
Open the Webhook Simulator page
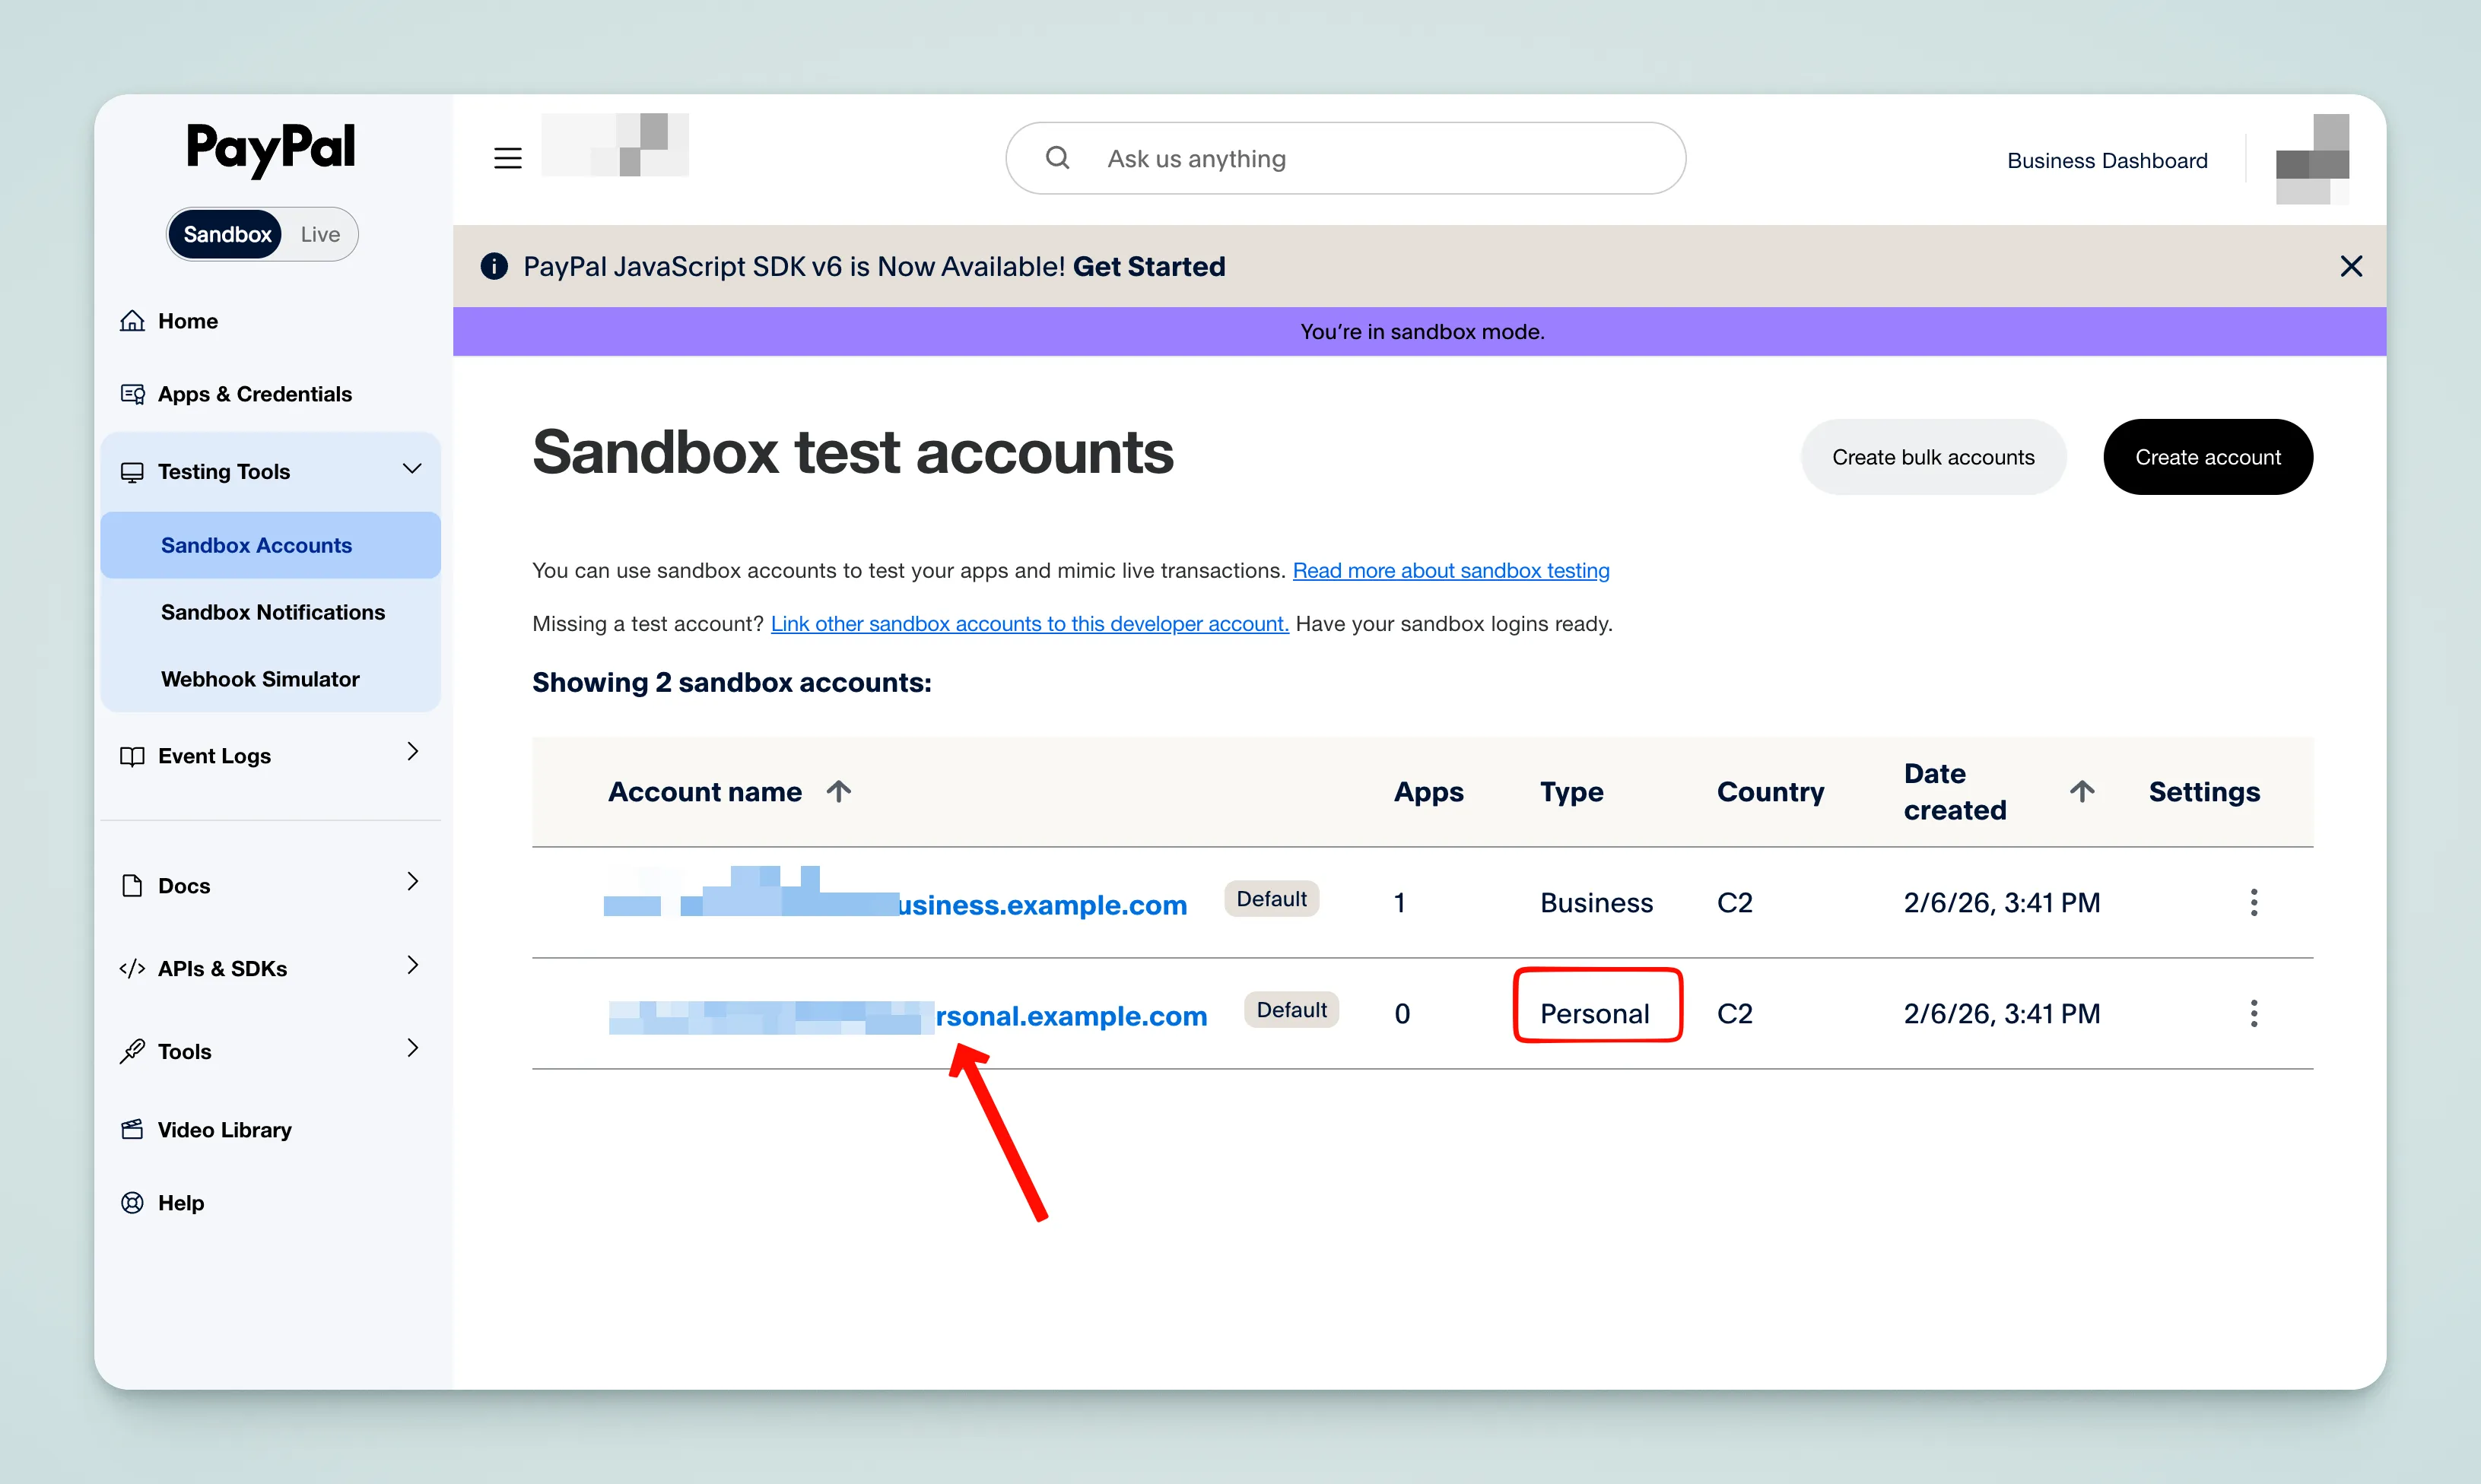tap(260, 678)
